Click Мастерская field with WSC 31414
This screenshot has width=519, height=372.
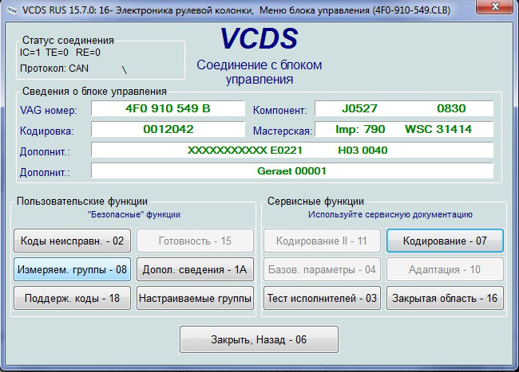404,129
